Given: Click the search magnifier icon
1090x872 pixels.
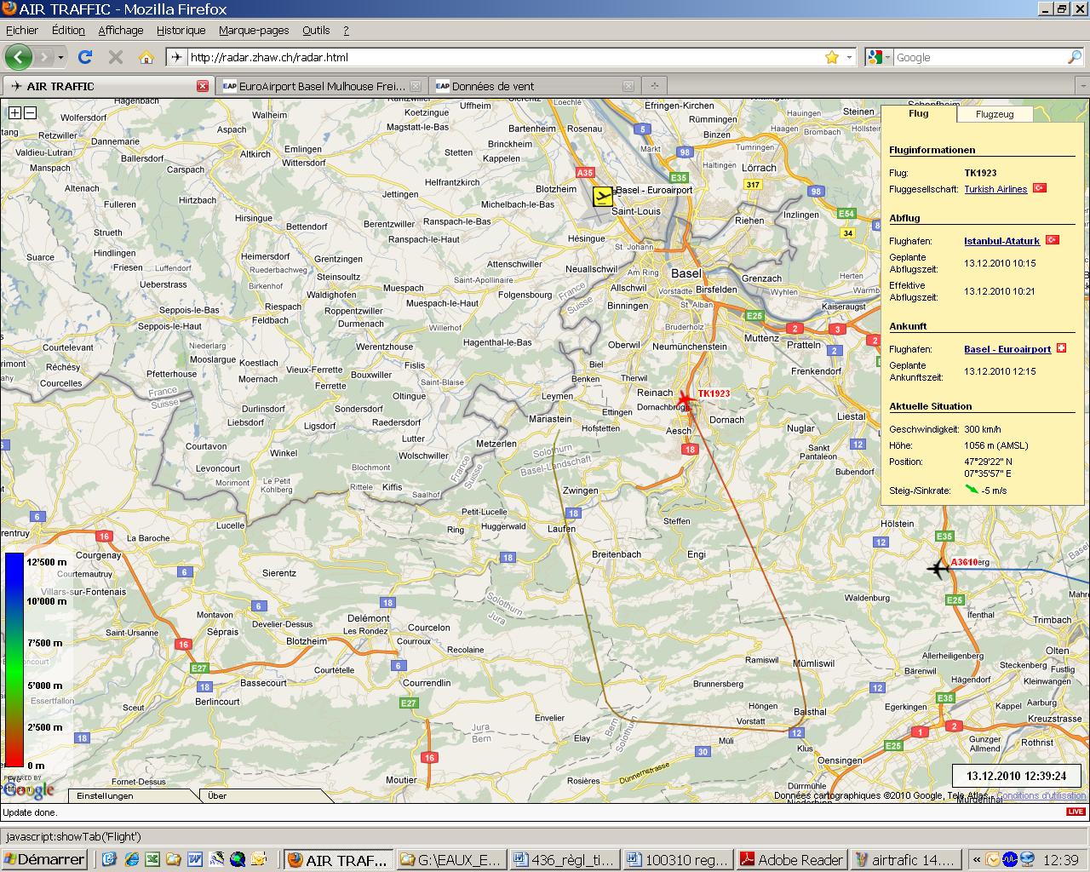Looking at the screenshot, I should pos(1075,57).
